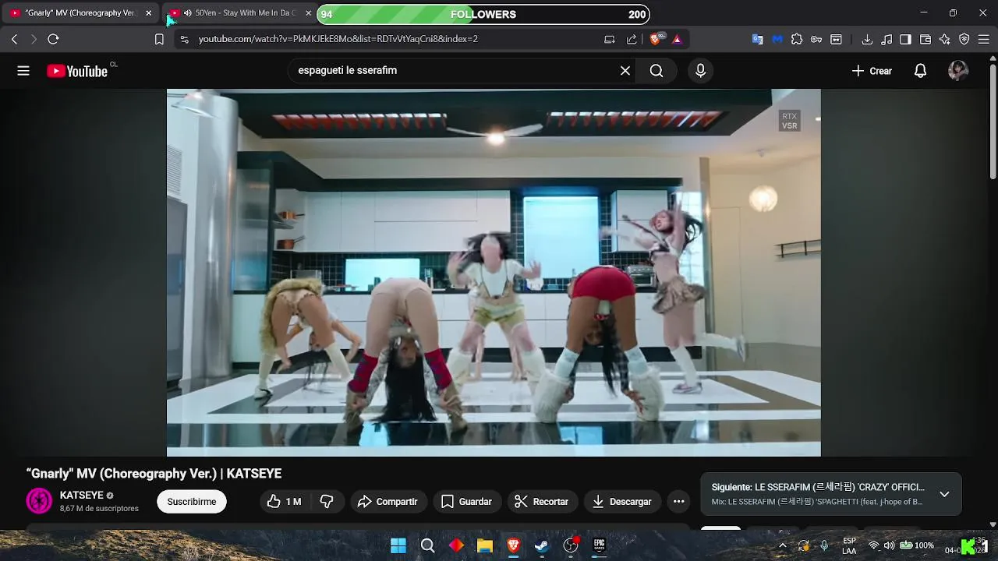998x561 pixels.
Task: Open the YouTube guide hamburger menu
Action: 23,71
